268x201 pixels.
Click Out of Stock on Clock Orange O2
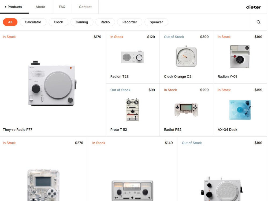pos(174,37)
